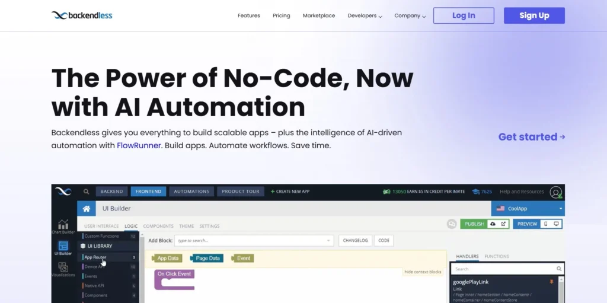Select Native API category

click(x=109, y=286)
